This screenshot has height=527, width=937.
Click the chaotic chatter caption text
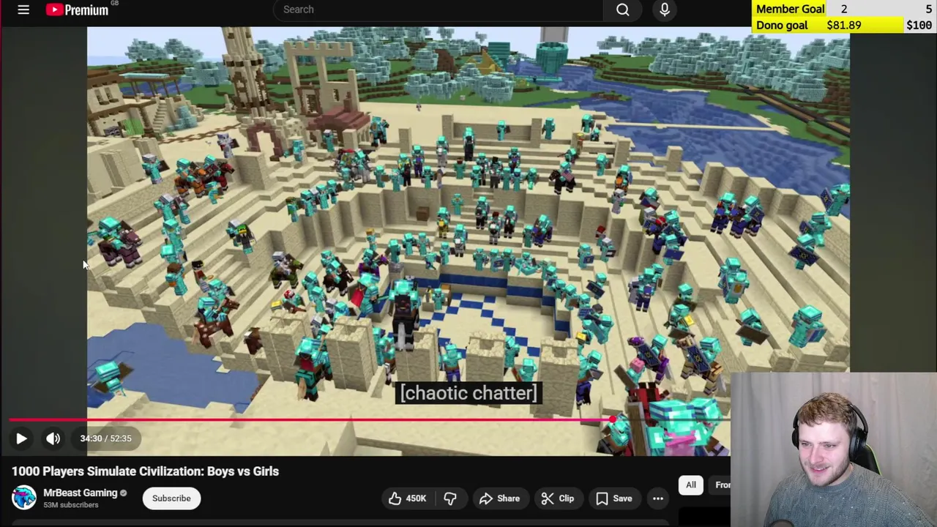pos(468,393)
